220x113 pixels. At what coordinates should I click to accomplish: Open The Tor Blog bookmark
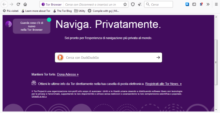pos(62,11)
